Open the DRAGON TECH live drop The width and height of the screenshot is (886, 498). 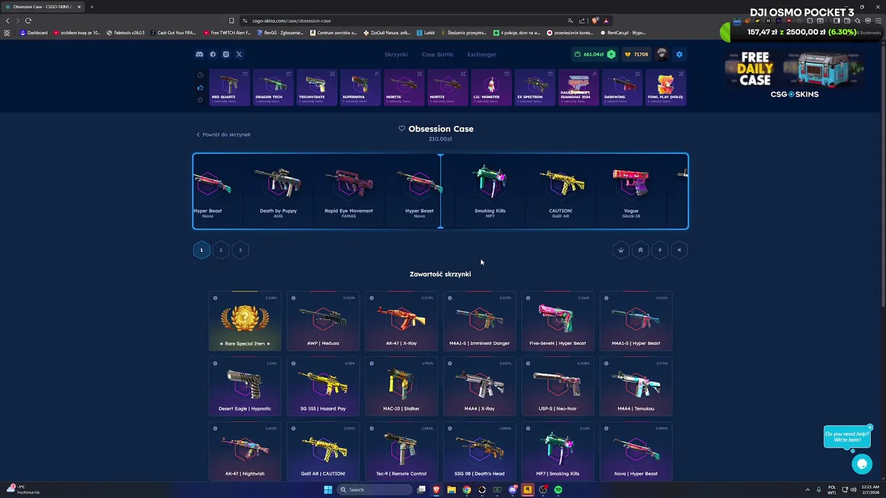tap(273, 87)
